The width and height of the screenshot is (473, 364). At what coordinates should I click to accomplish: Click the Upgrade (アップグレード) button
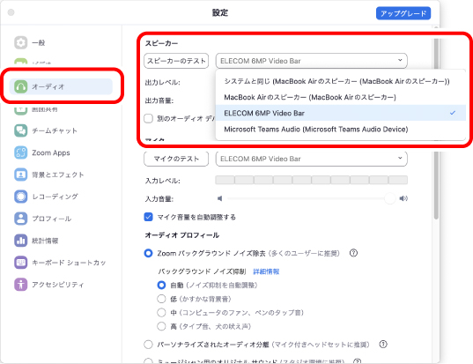point(403,13)
